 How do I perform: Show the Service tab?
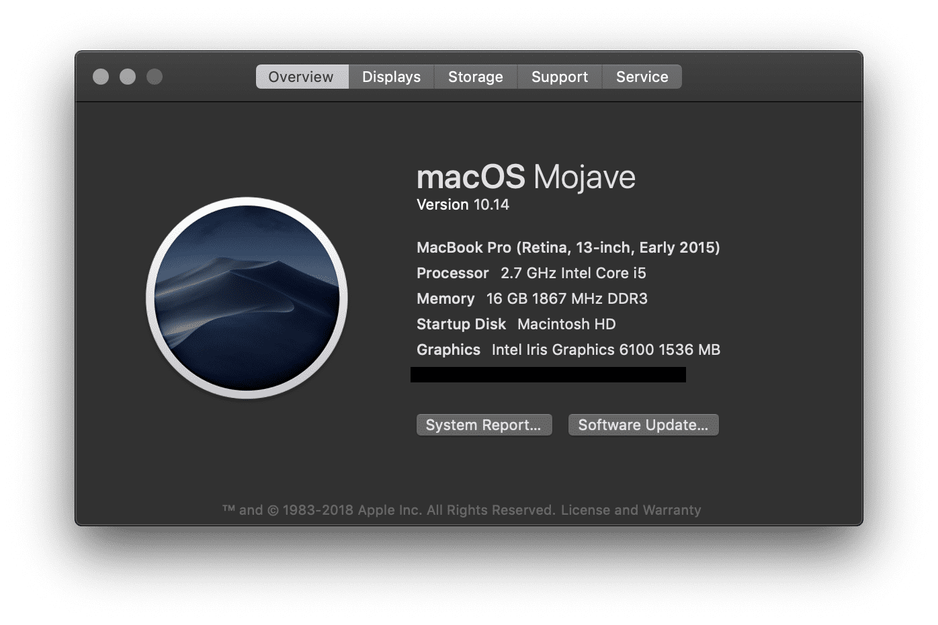[x=642, y=77]
